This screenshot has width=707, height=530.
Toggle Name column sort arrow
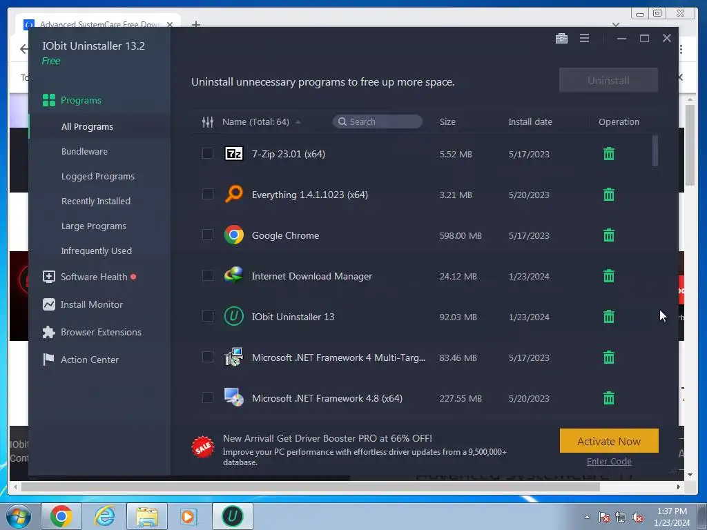click(298, 122)
